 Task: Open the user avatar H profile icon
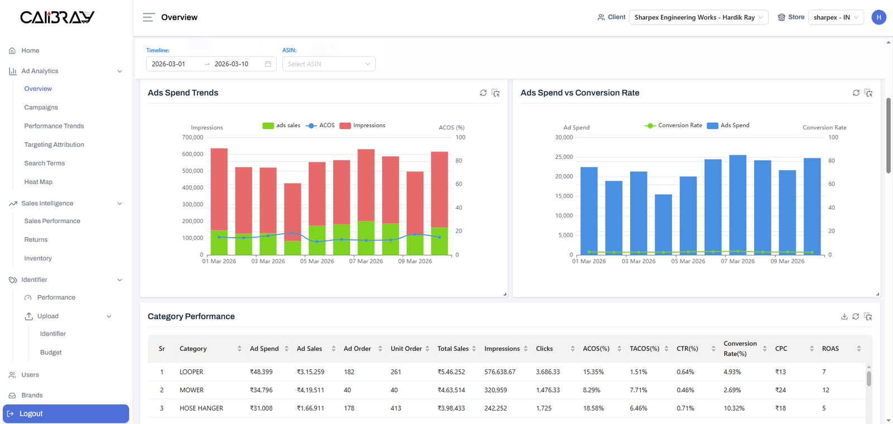click(x=878, y=17)
